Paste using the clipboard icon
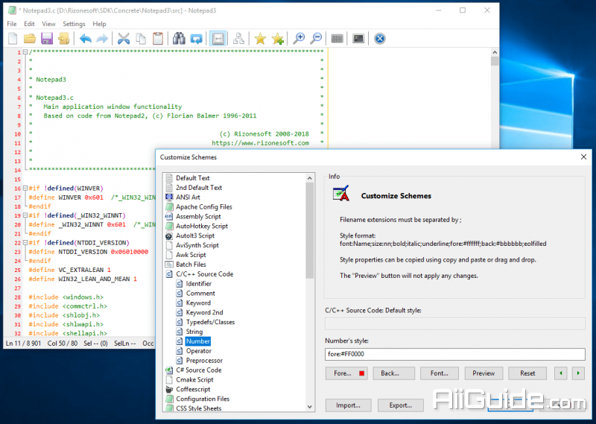596x424 pixels. point(158,39)
